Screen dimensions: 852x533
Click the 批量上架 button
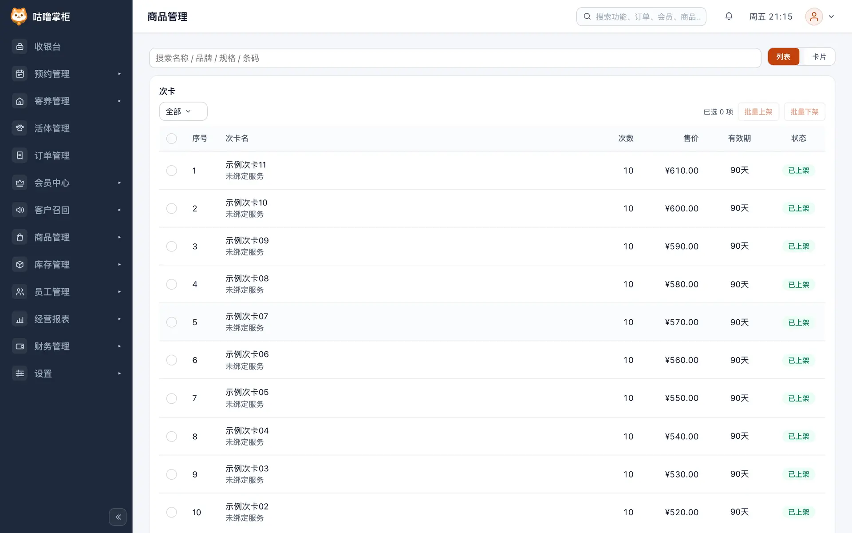(x=758, y=112)
